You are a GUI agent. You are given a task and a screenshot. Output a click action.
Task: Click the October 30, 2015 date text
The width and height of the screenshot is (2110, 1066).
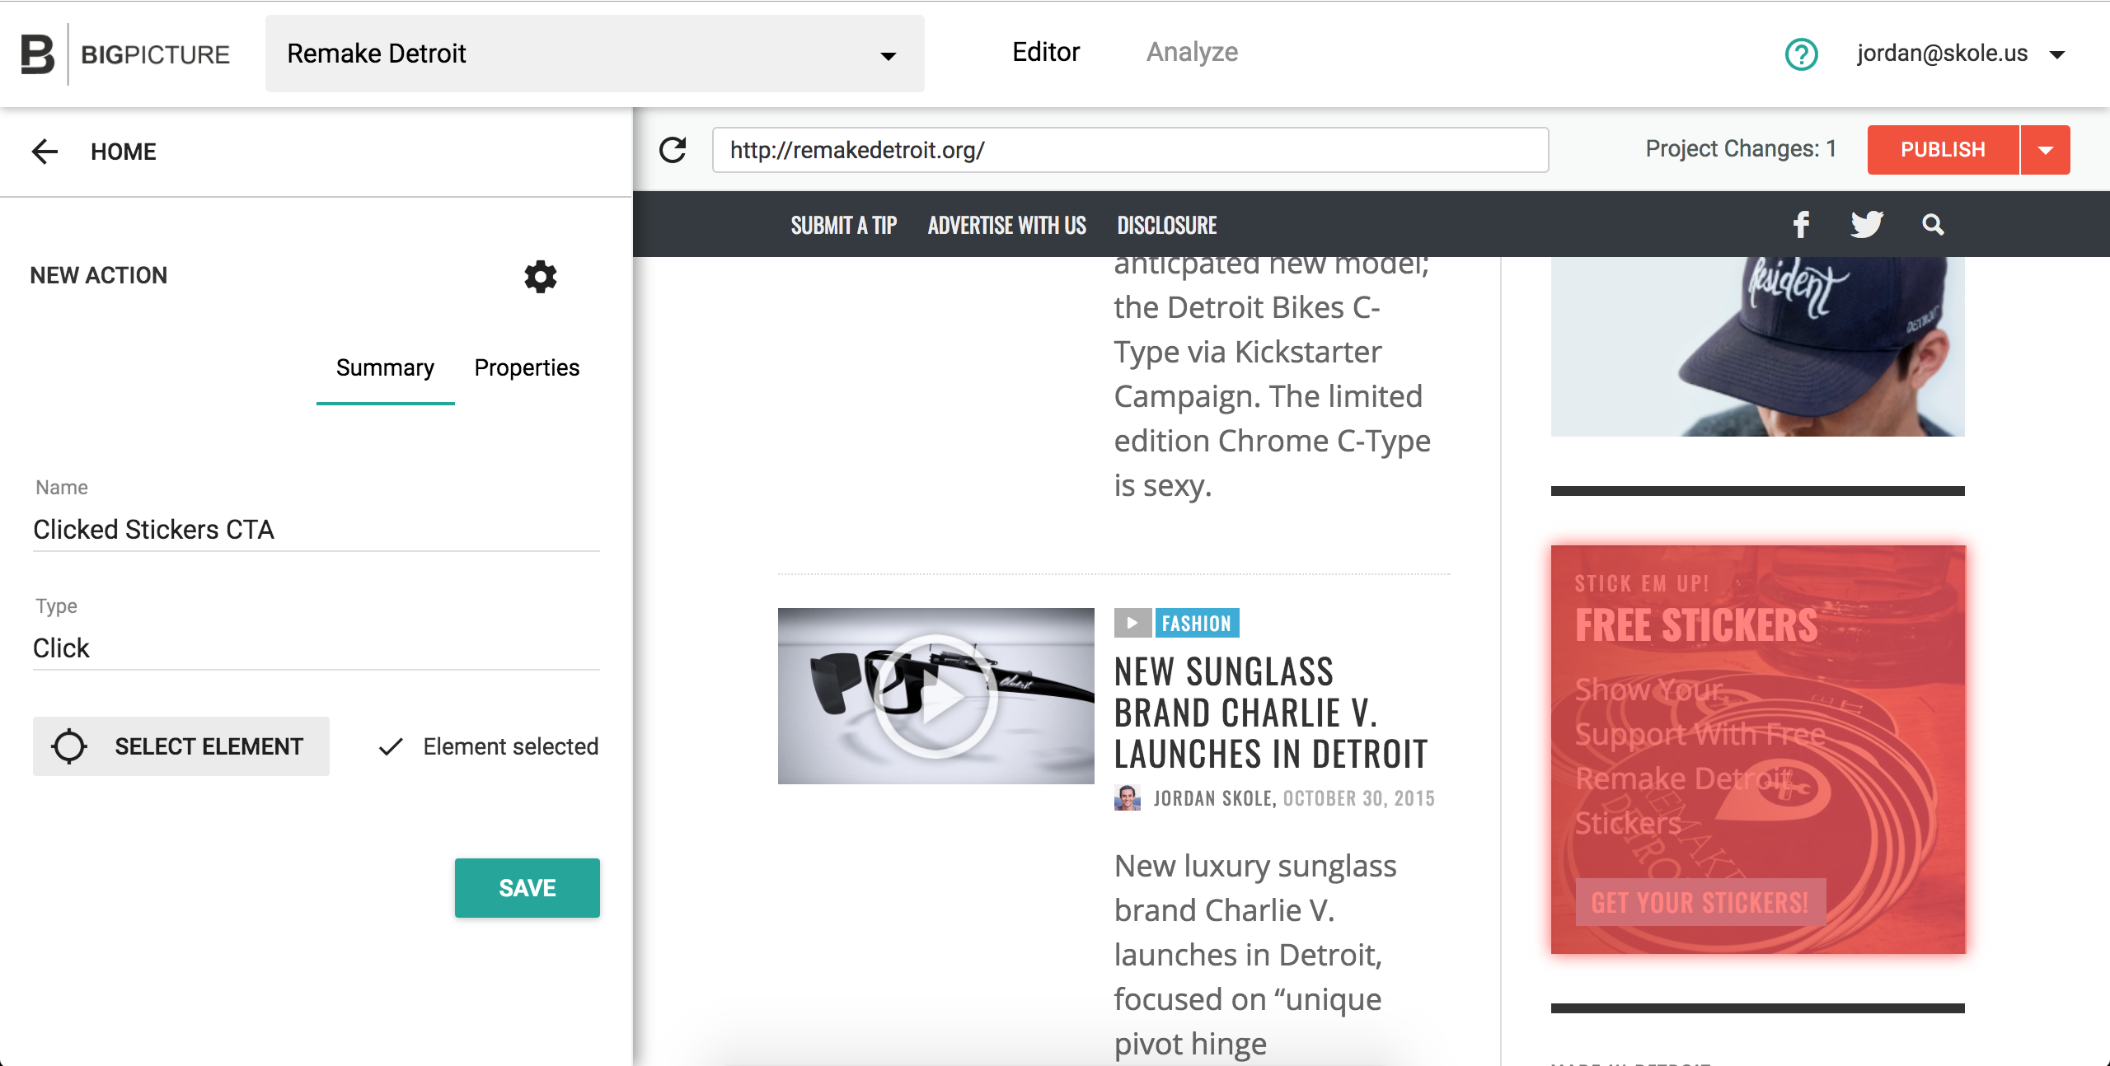tap(1358, 798)
